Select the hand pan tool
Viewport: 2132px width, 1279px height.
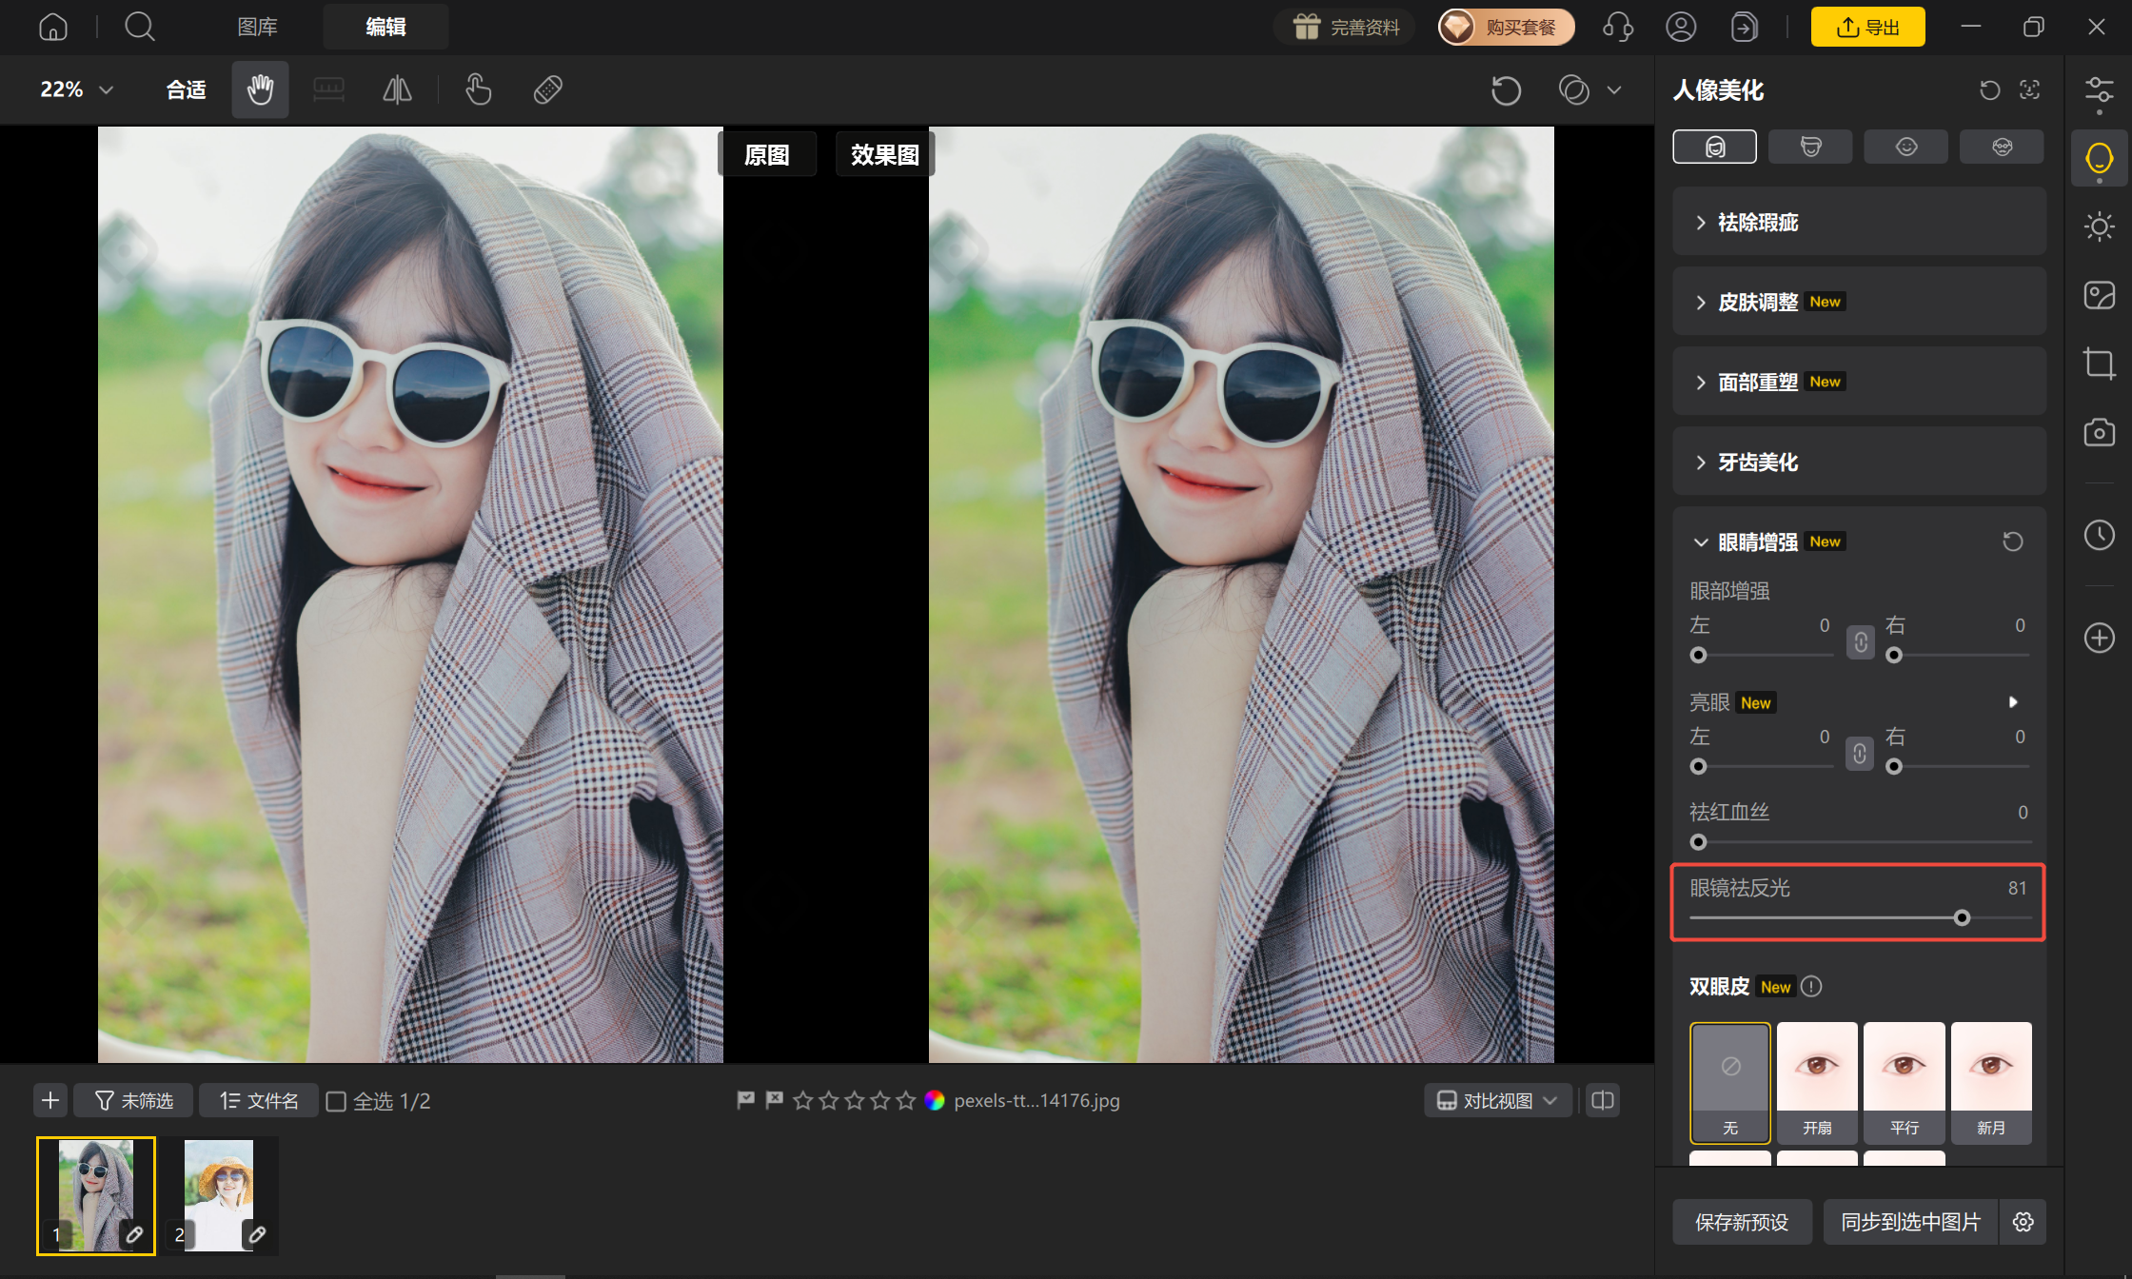pyautogui.click(x=260, y=89)
